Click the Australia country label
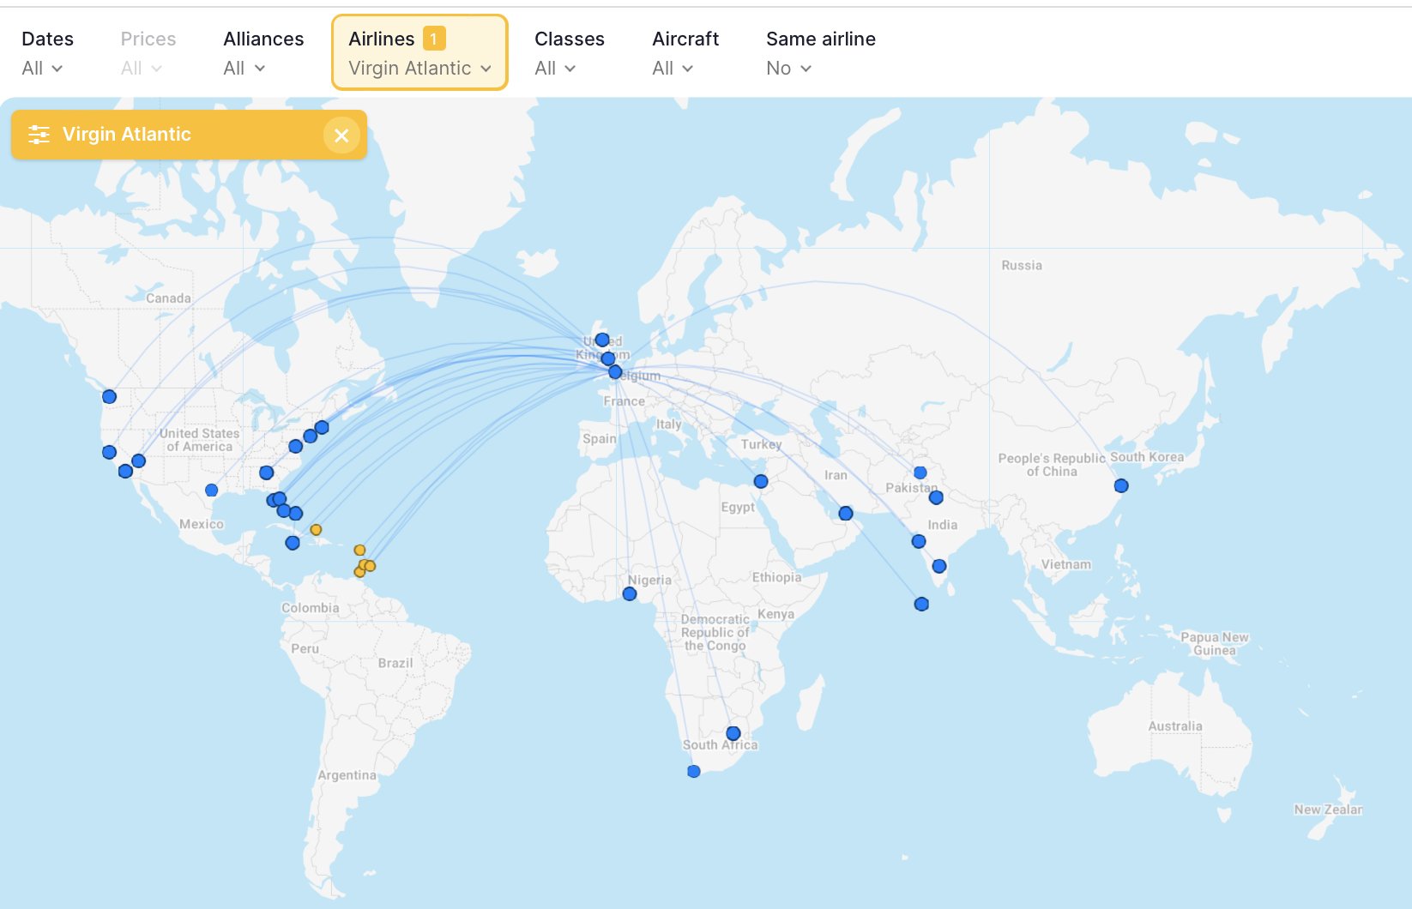 [x=1175, y=725]
